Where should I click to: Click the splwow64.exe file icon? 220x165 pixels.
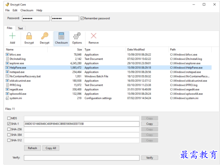7,94
